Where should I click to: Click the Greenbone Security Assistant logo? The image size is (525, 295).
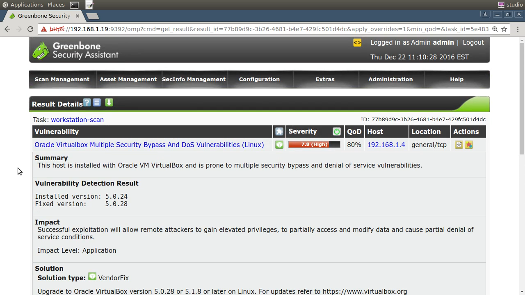(75, 50)
